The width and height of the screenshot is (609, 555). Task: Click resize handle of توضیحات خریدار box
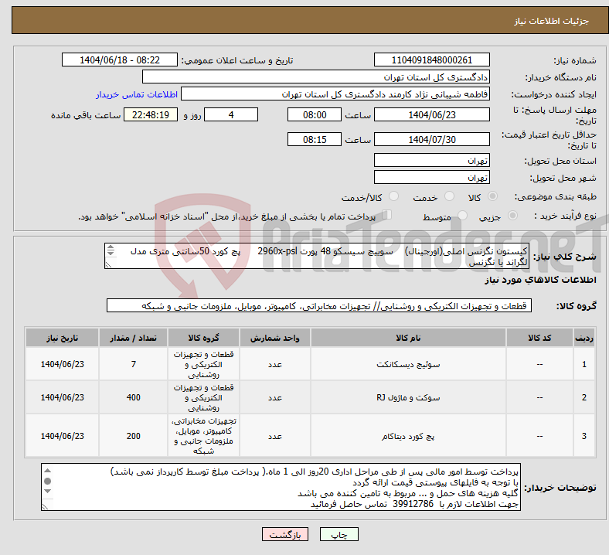pos(46,506)
